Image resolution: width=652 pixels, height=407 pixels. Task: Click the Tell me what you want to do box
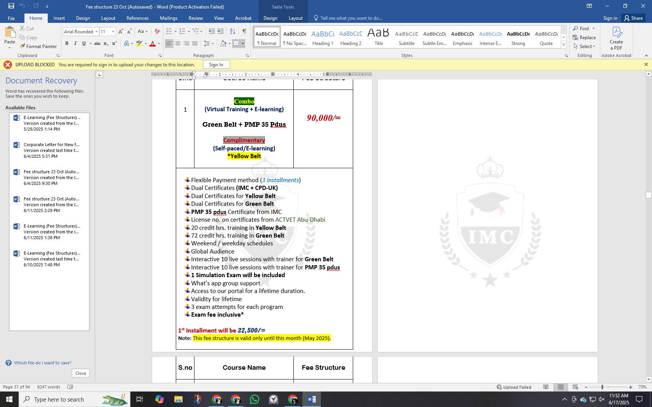point(348,18)
